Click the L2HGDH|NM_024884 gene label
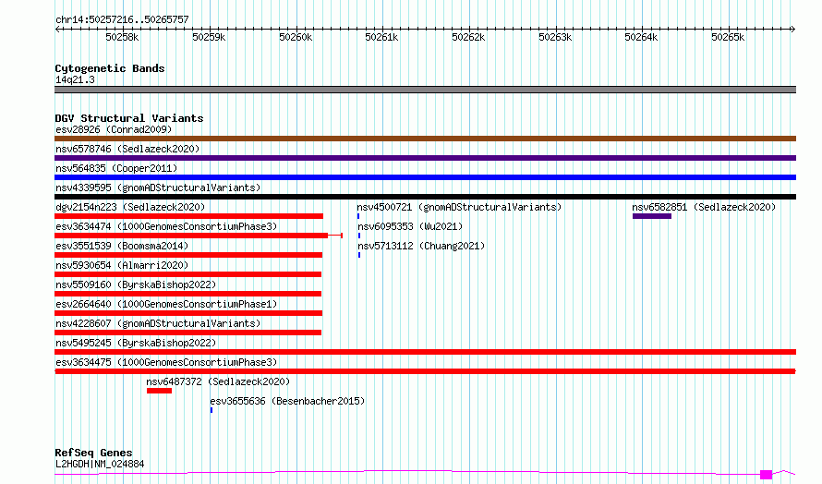The height and width of the screenshot is (484, 822). pyautogui.click(x=100, y=464)
